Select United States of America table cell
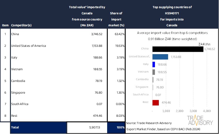This screenshot has width=219, height=134. tap(28, 46)
